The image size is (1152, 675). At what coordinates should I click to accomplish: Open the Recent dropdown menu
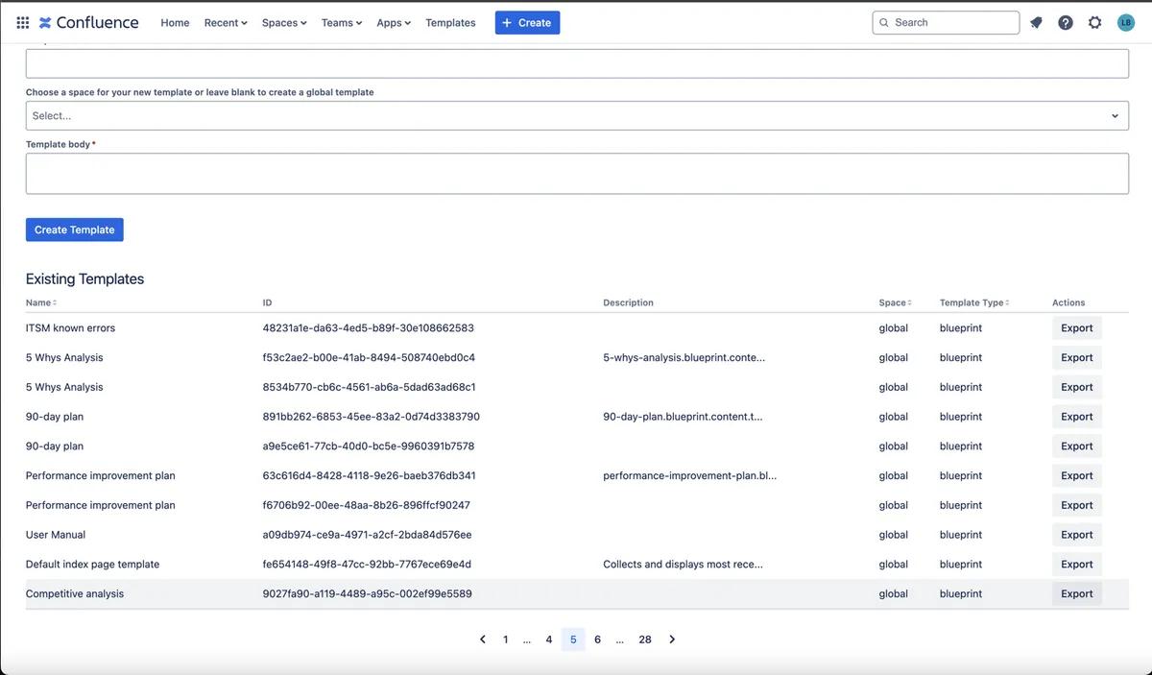click(226, 22)
